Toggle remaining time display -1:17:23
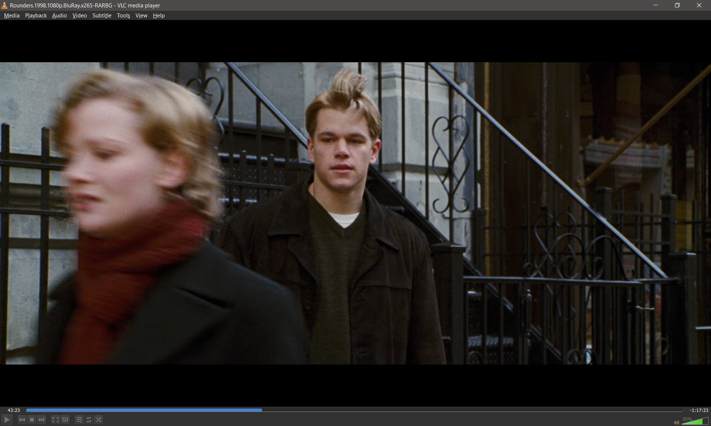Image resolution: width=711 pixels, height=426 pixels. (x=699, y=410)
